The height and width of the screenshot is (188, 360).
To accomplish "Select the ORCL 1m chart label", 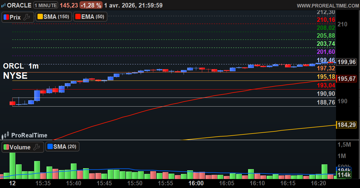I will [21, 66].
